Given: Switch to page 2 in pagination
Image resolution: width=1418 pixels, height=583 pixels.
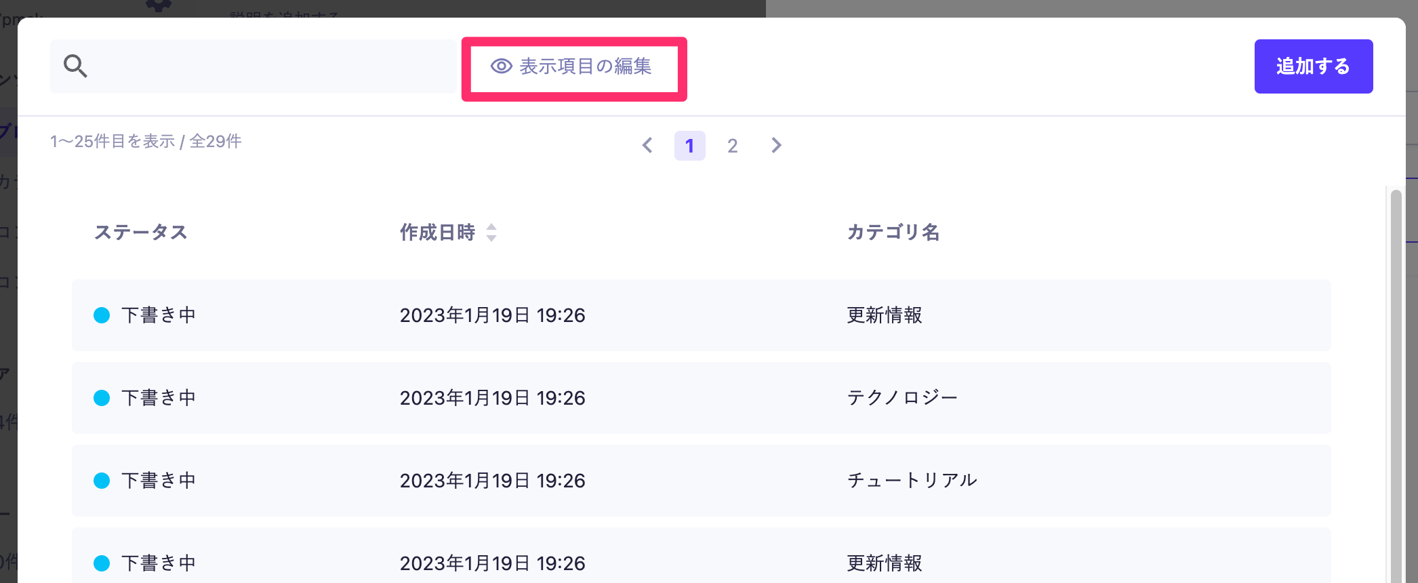Looking at the screenshot, I should click(x=732, y=146).
